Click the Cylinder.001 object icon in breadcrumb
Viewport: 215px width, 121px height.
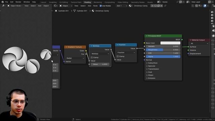[x=56, y=11]
